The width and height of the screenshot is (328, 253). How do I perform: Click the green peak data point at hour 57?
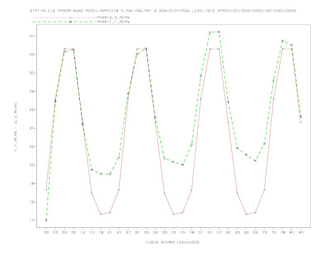[x=219, y=32]
